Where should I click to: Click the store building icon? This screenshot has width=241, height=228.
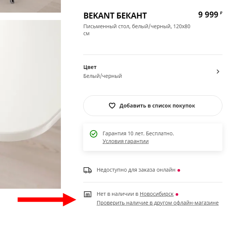pos(88,194)
